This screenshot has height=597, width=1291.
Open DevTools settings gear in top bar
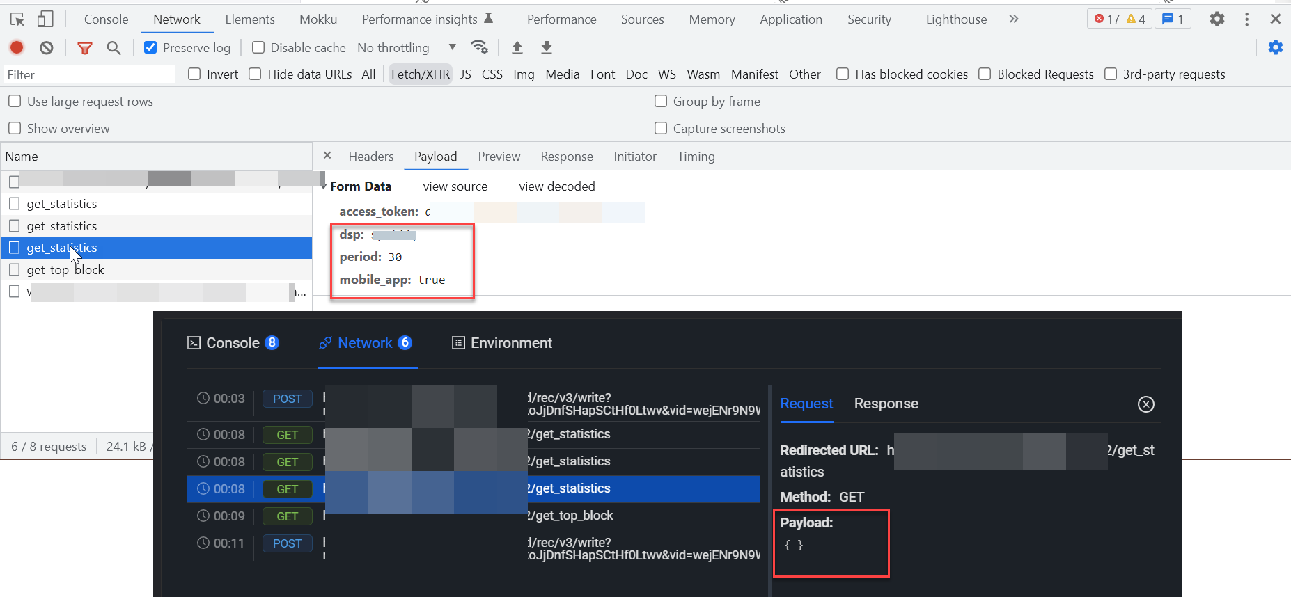pos(1216,19)
